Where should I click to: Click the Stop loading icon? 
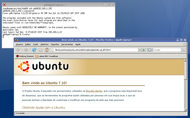click(x=41, y=50)
